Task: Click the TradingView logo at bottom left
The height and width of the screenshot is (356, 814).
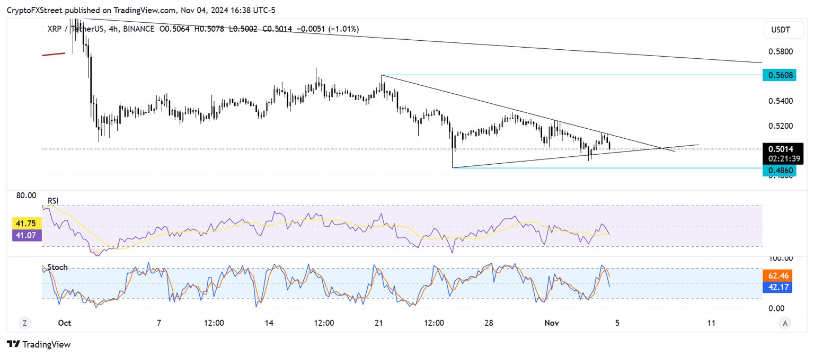Action: 38,344
